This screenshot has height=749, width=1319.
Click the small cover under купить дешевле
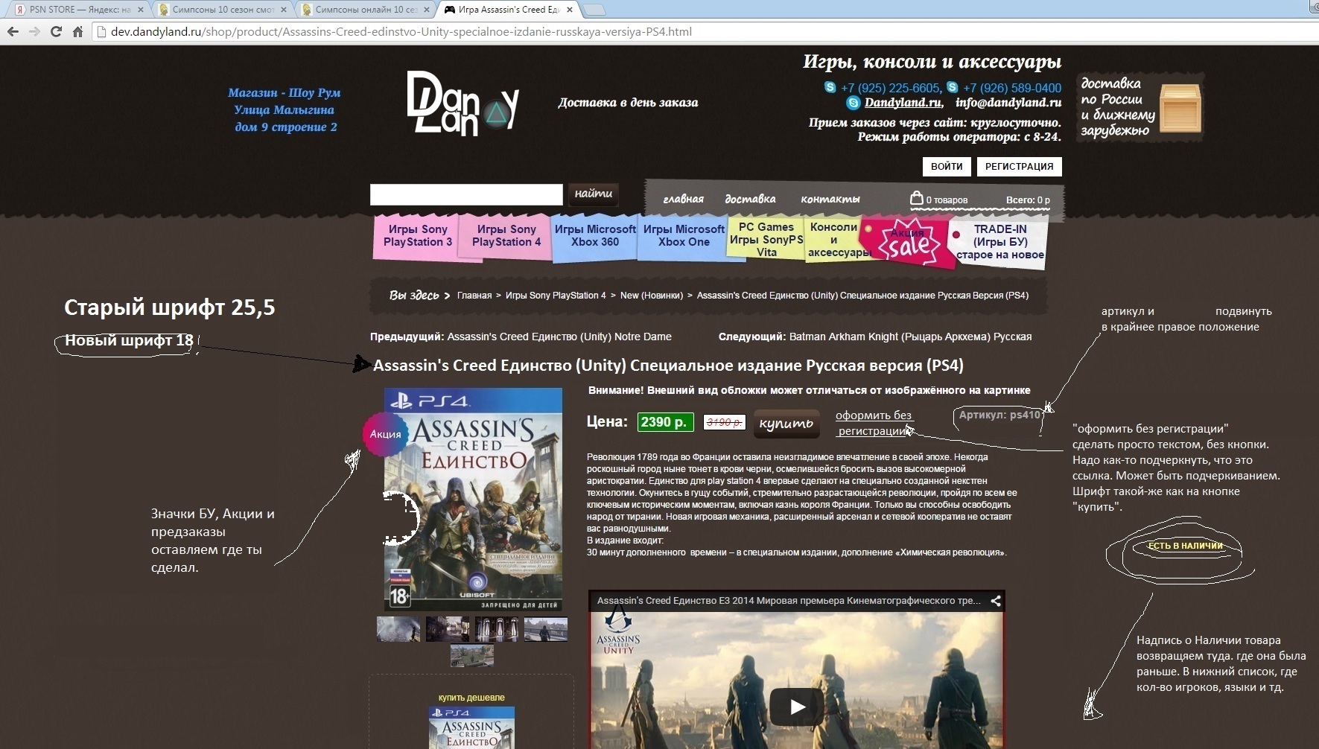471,727
